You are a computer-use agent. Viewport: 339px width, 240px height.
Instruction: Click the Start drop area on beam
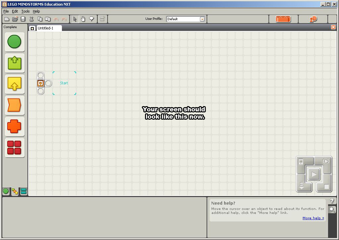(65, 83)
